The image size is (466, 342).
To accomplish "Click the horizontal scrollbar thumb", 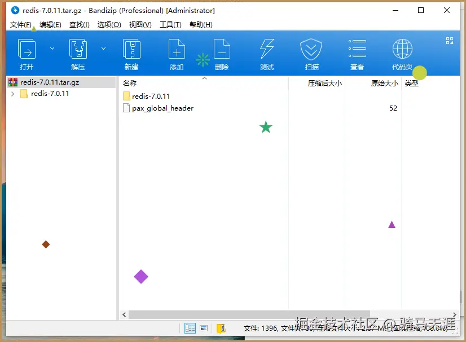I will pyautogui.click(x=249, y=315).
